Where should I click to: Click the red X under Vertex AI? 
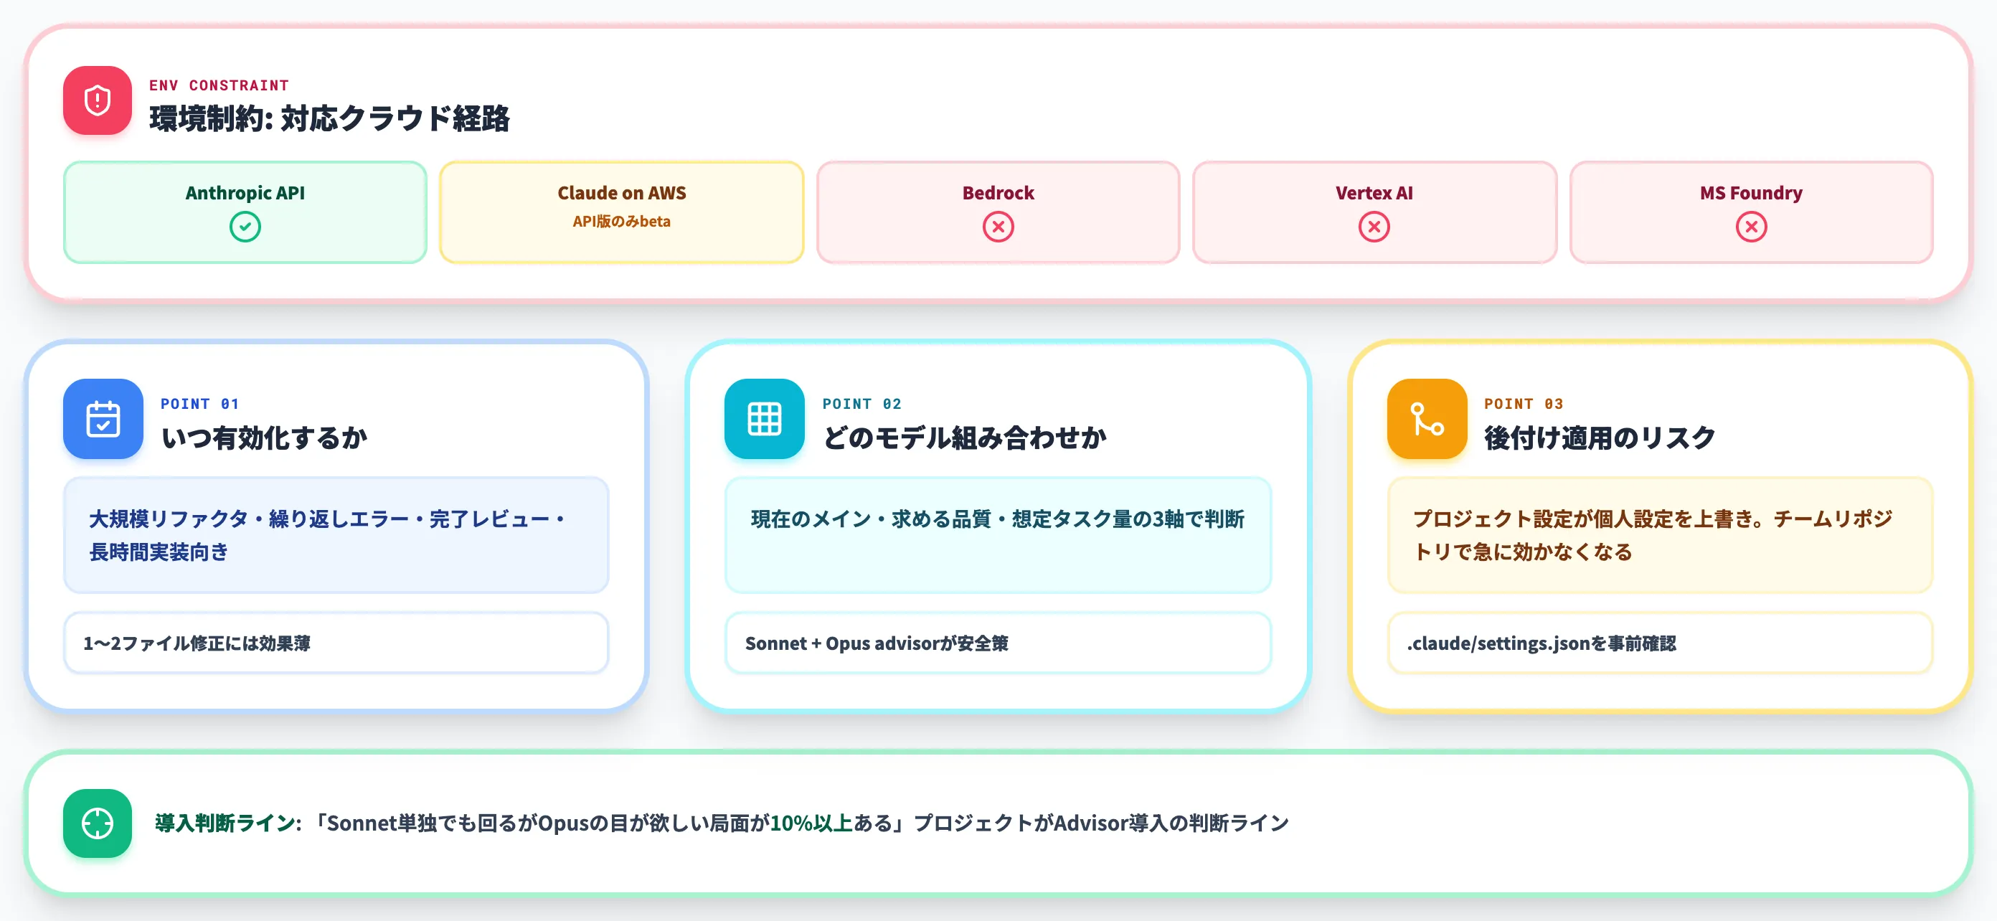coord(1374,227)
